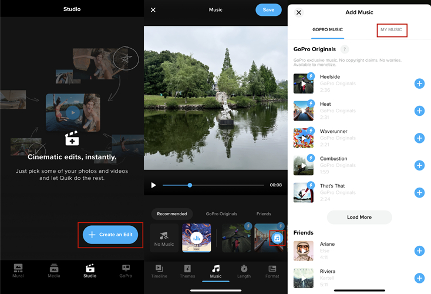Preview the Riviera track thumbnail
Image resolution: width=431 pixels, height=294 pixels.
coord(304,278)
